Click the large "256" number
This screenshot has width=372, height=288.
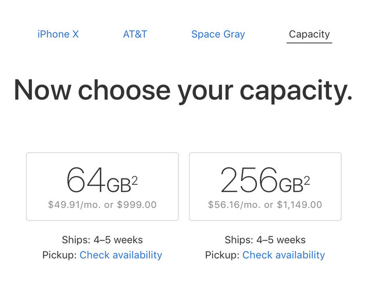click(249, 180)
